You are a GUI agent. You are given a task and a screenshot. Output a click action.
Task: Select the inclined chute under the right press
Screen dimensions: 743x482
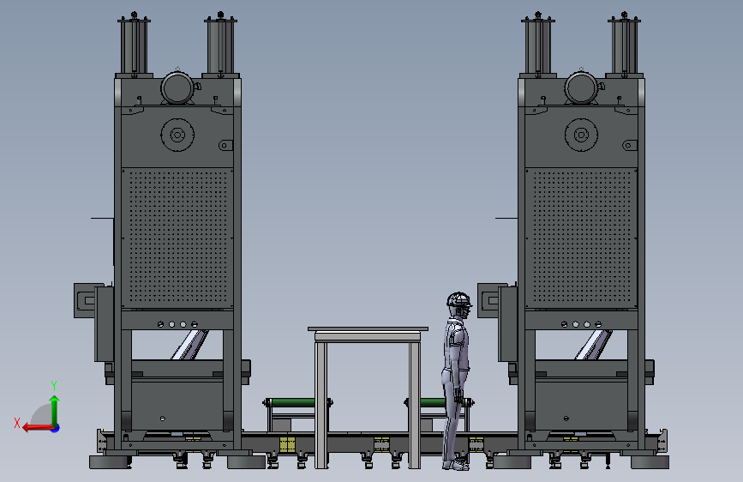[593, 345]
